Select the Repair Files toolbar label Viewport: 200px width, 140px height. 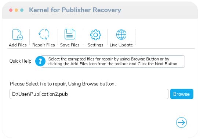[44, 45]
